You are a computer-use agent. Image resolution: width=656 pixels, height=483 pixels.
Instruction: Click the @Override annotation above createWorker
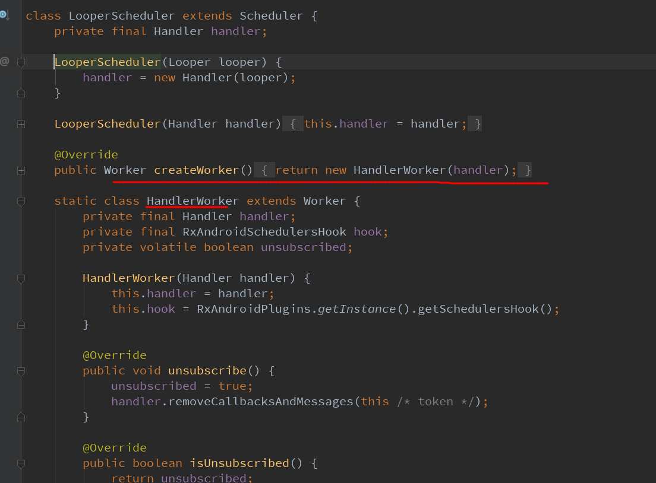pyautogui.click(x=86, y=155)
